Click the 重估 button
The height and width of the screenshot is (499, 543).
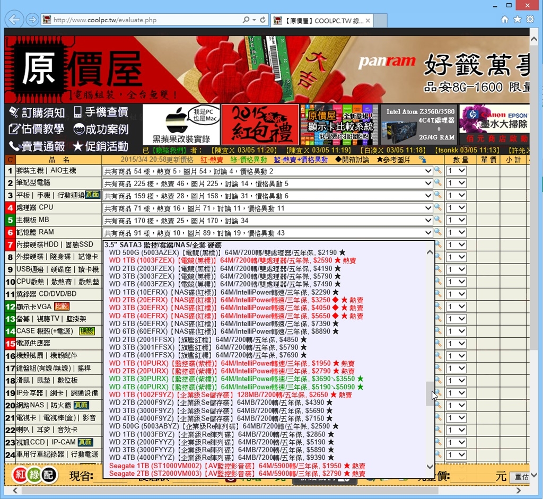[521, 477]
